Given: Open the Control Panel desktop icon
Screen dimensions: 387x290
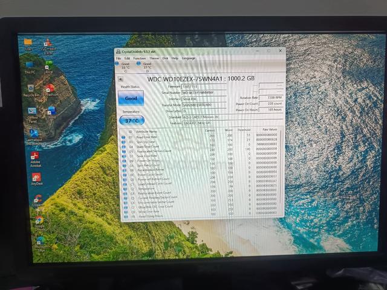Looking at the screenshot, I should 32,115.
